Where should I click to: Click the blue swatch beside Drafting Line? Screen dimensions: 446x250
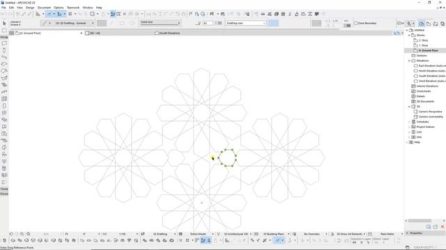pos(273,23)
